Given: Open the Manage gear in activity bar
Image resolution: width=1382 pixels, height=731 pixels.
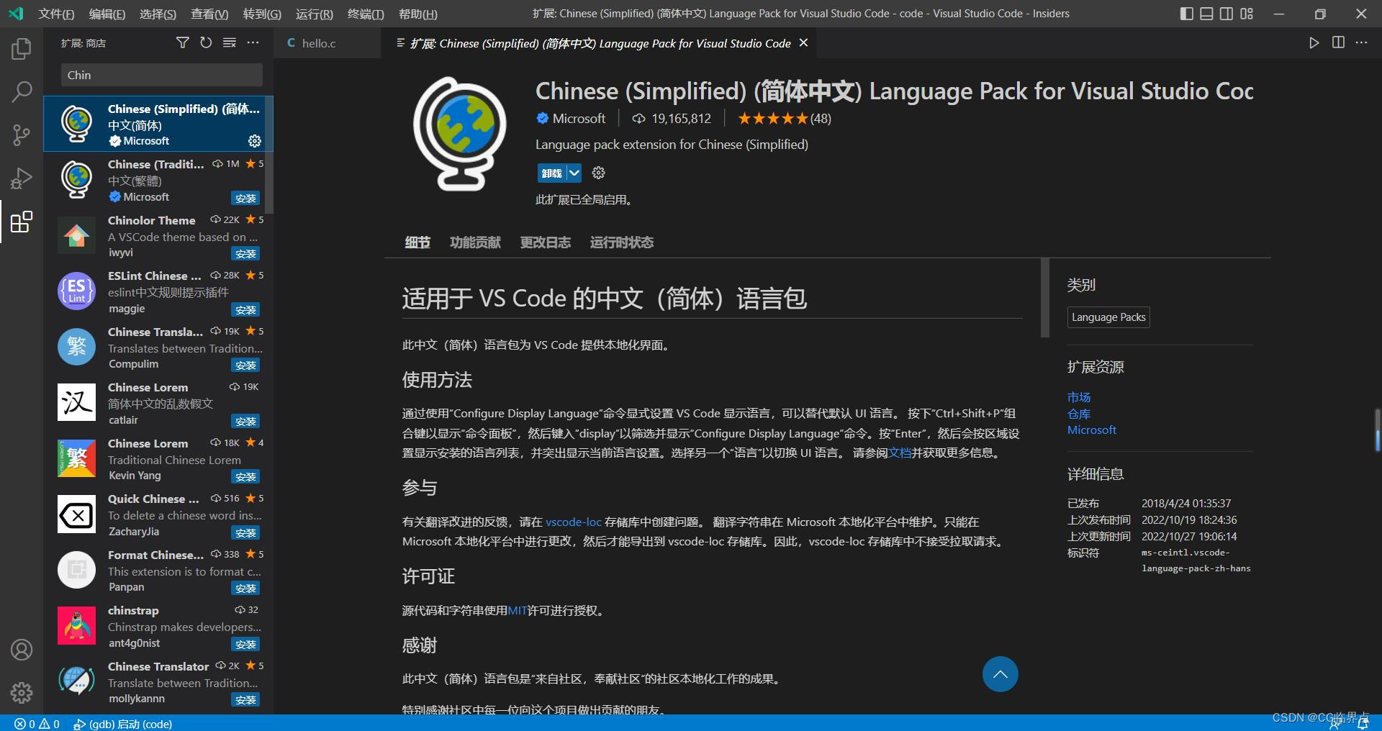Looking at the screenshot, I should (x=22, y=693).
